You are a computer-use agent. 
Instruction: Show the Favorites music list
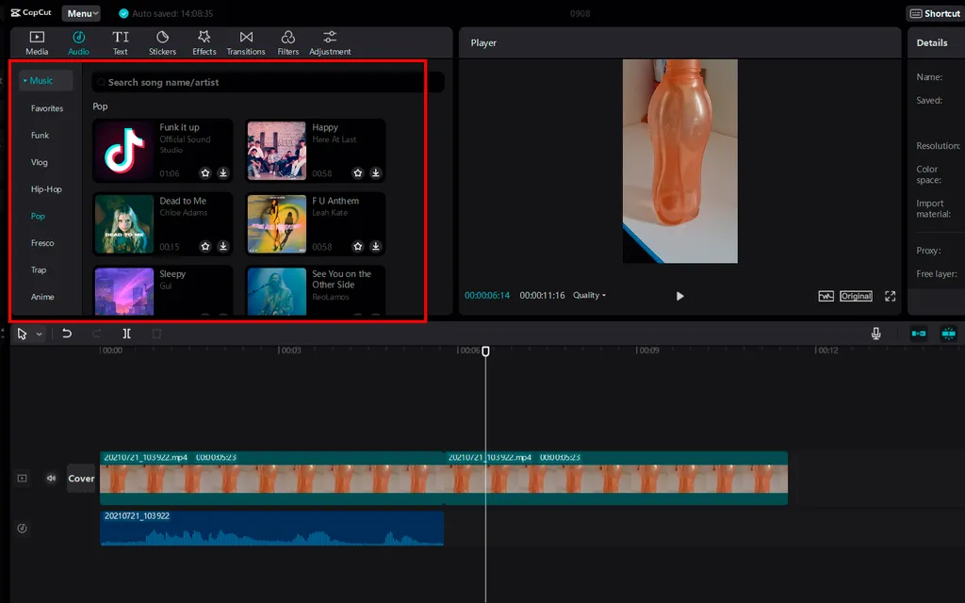tap(47, 108)
